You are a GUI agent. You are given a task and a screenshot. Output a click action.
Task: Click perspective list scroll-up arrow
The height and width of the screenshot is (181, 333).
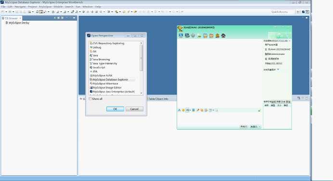point(141,43)
